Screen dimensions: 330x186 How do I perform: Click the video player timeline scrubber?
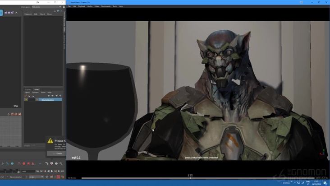pos(190,178)
